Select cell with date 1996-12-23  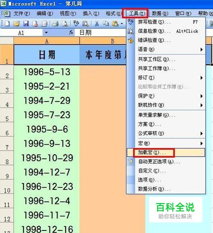click(x=47, y=186)
